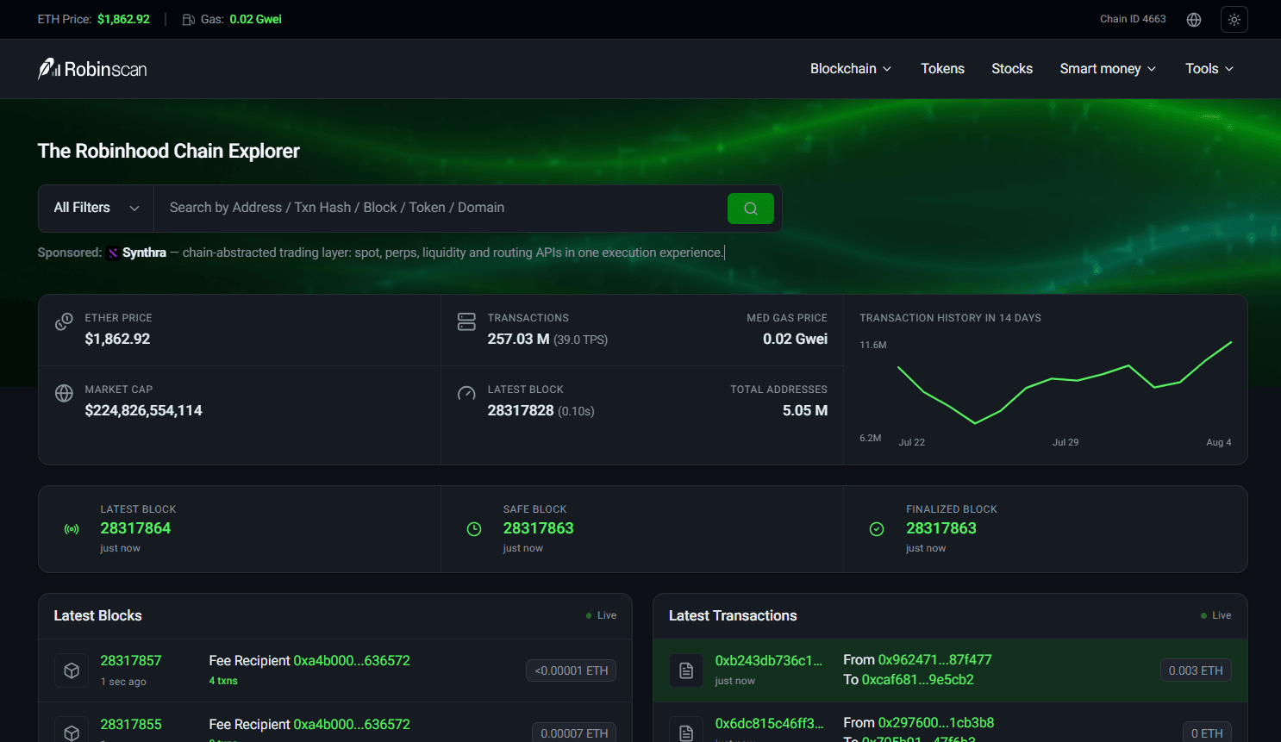Open the 257.03 M transactions link
The image size is (1281, 742).
click(518, 339)
